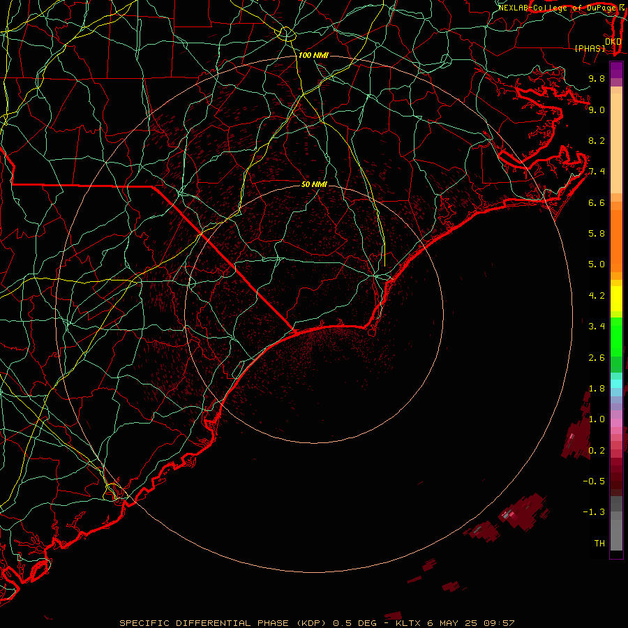The width and height of the screenshot is (628, 628).
Task: Click the 2.6 scale value
Action: point(597,358)
